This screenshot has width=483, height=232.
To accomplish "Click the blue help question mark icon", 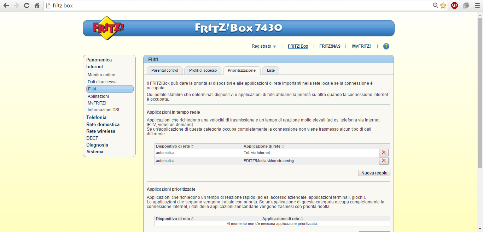I will pos(386,46).
